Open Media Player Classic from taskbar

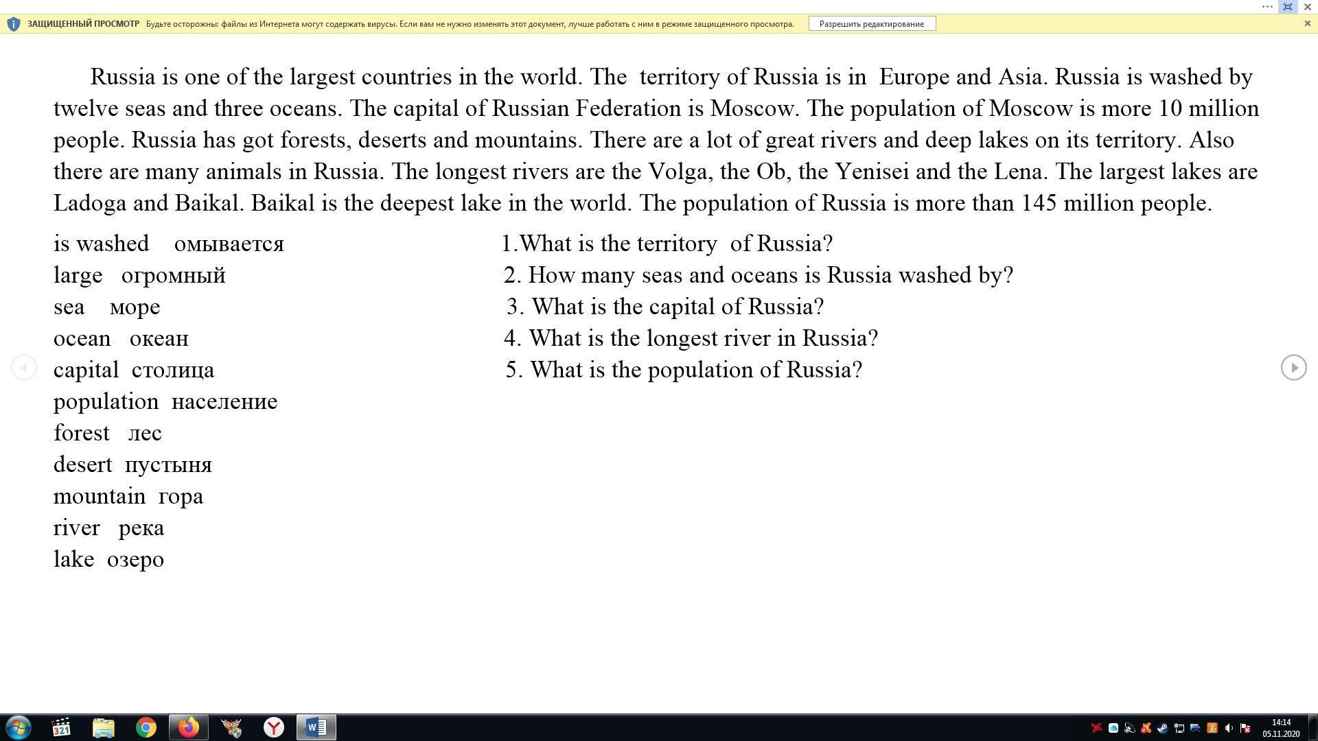point(61,727)
